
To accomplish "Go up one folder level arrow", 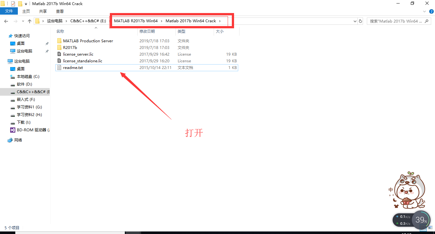I will [x=30, y=21].
